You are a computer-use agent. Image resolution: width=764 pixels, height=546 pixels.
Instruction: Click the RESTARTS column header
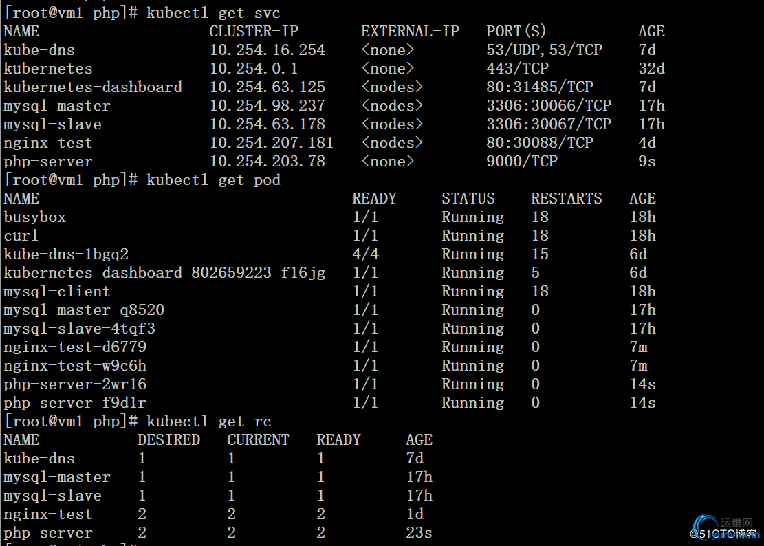click(x=566, y=198)
